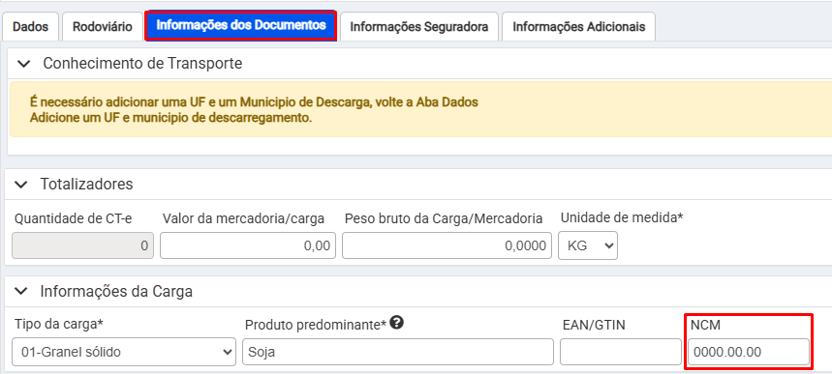Click the Produto predominante field containing Soja

click(398, 352)
